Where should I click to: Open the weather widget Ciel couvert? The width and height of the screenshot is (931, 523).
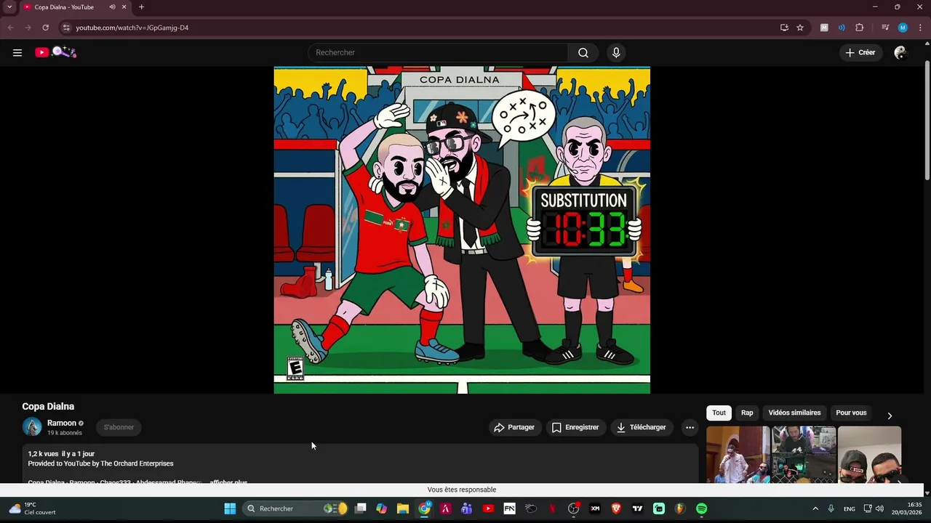(x=33, y=508)
